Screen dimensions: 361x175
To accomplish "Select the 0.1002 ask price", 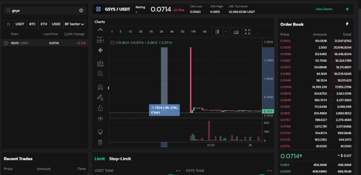I will [285, 41].
